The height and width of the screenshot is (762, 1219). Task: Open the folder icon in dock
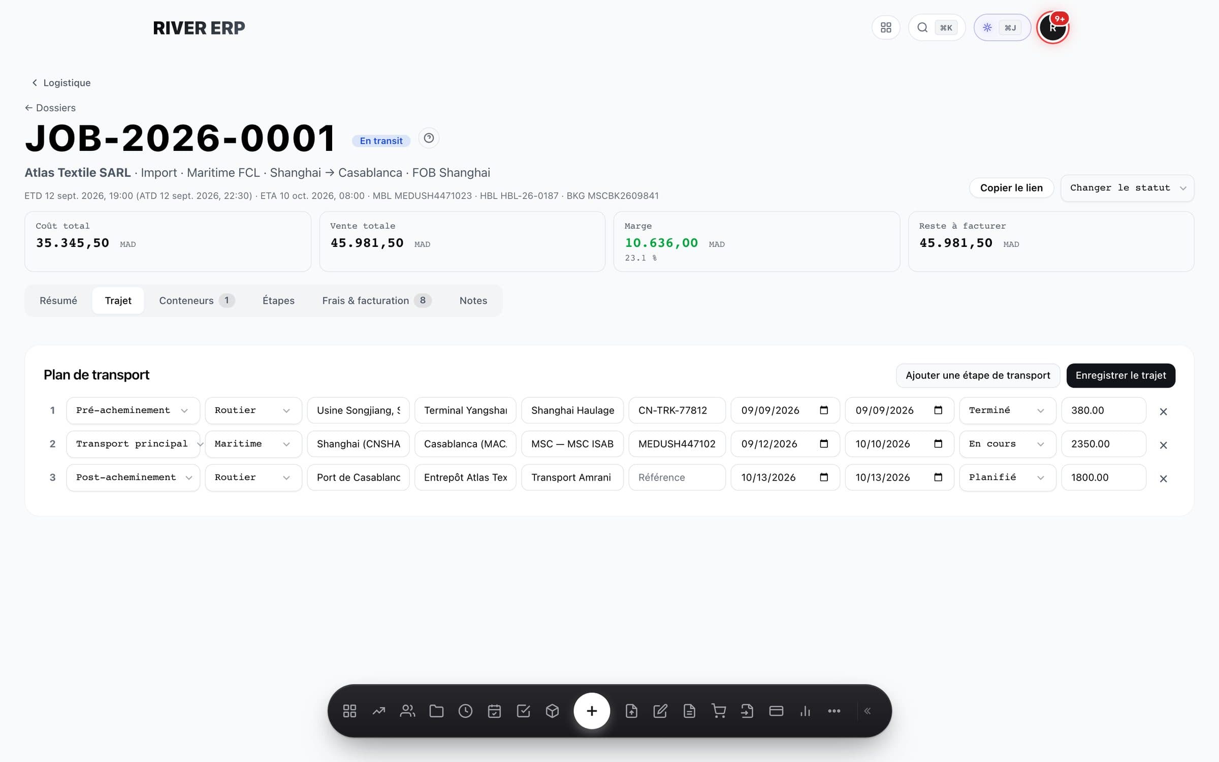436,711
